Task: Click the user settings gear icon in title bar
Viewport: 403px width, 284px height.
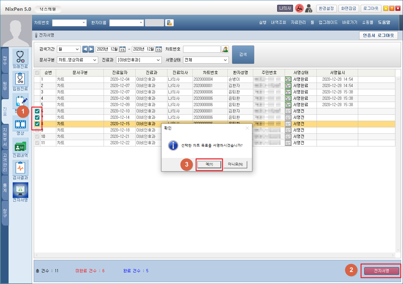Action: 308,9
